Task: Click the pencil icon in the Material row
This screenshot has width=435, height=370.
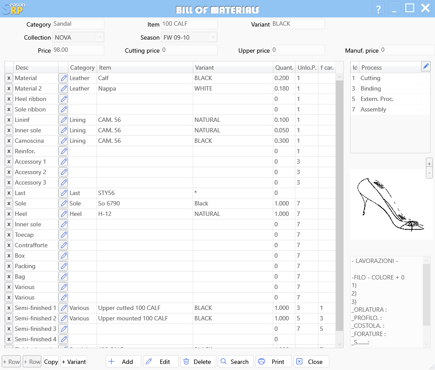Action: coord(64,78)
